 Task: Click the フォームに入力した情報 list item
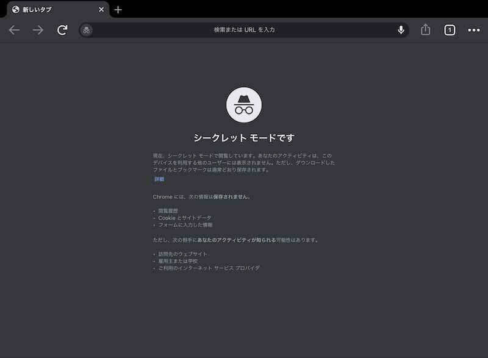185,225
